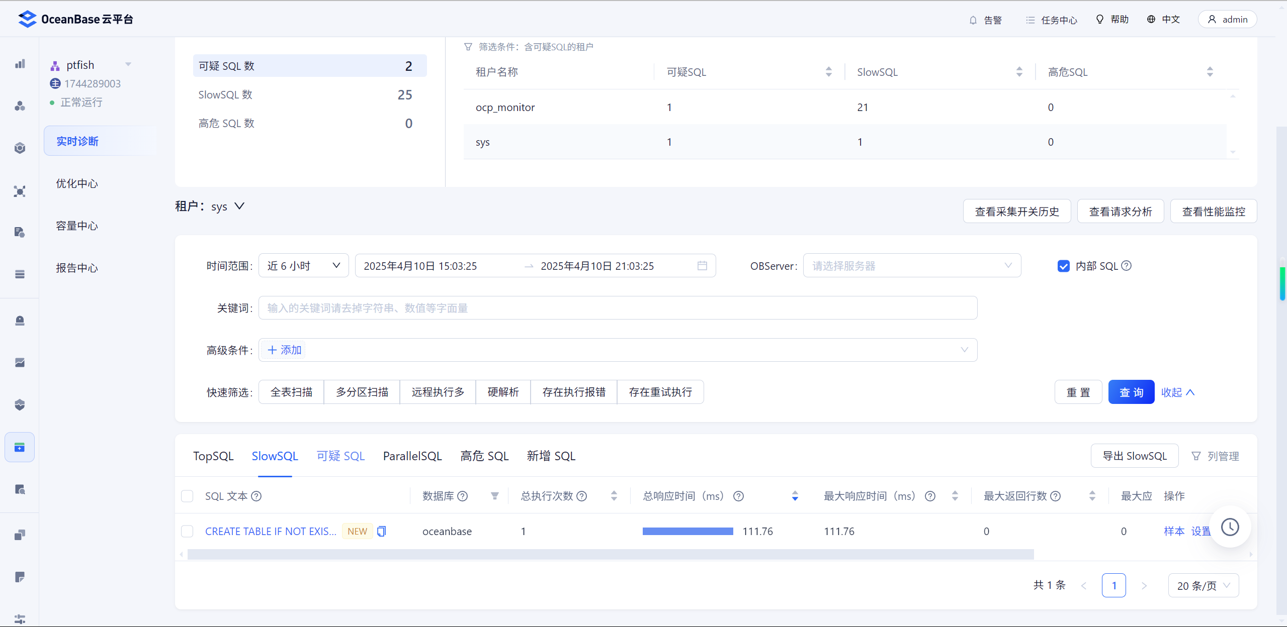Click the keyword input field
The image size is (1287, 627).
coord(617,308)
